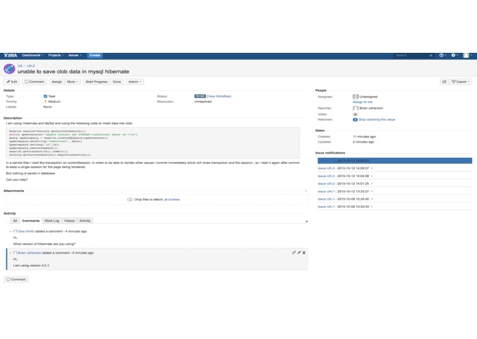Open the settings gear menu
477x339 pixels.
(454, 56)
